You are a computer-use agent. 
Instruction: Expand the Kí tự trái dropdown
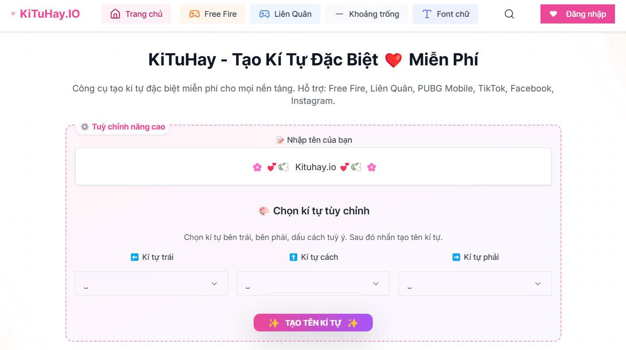coord(151,283)
